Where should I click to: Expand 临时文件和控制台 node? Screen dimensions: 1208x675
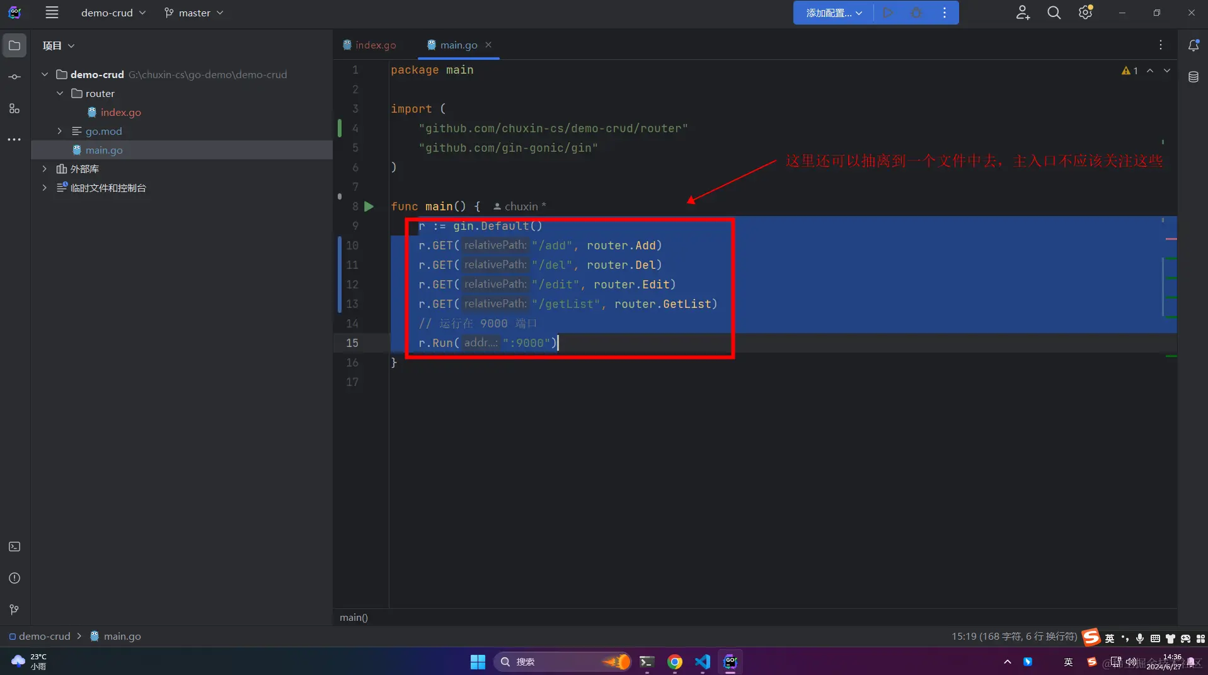45,188
